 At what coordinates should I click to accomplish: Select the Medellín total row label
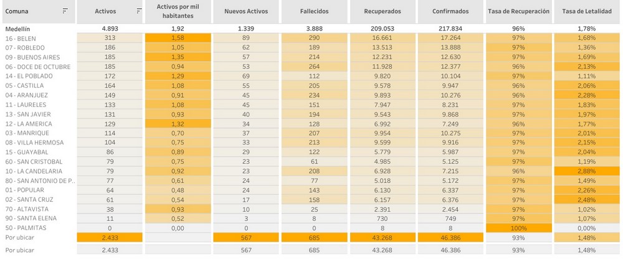click(x=17, y=29)
